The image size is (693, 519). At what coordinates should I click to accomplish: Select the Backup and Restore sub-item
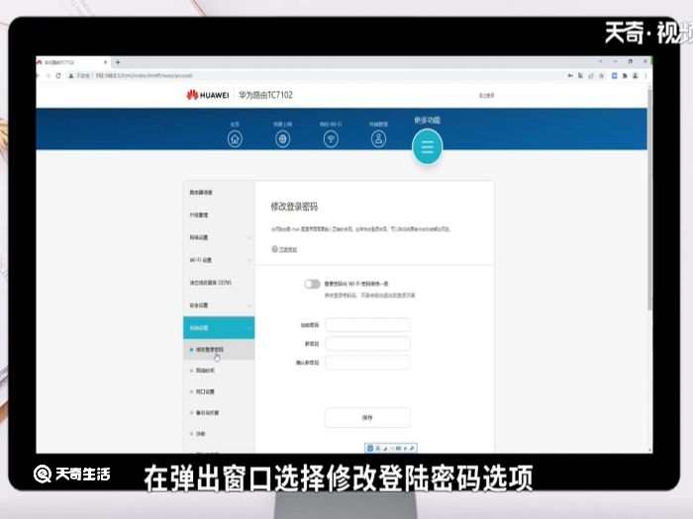pos(219,412)
